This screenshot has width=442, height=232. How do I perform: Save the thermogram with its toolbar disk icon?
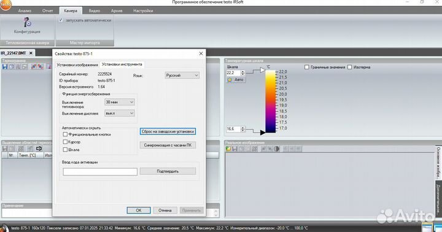click(5, 66)
